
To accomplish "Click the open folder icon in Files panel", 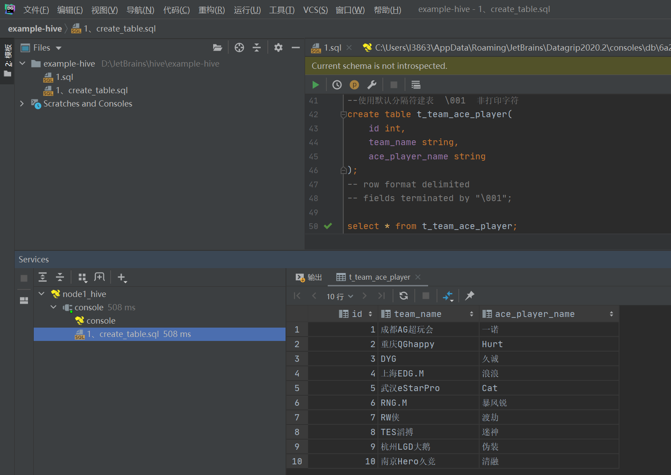I will (x=218, y=47).
